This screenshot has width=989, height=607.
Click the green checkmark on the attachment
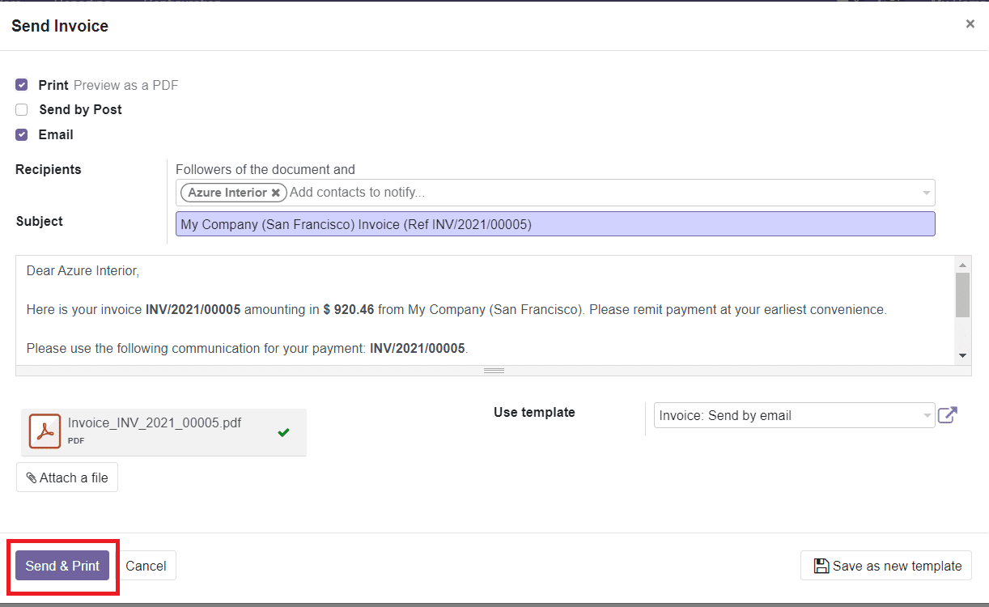283,432
